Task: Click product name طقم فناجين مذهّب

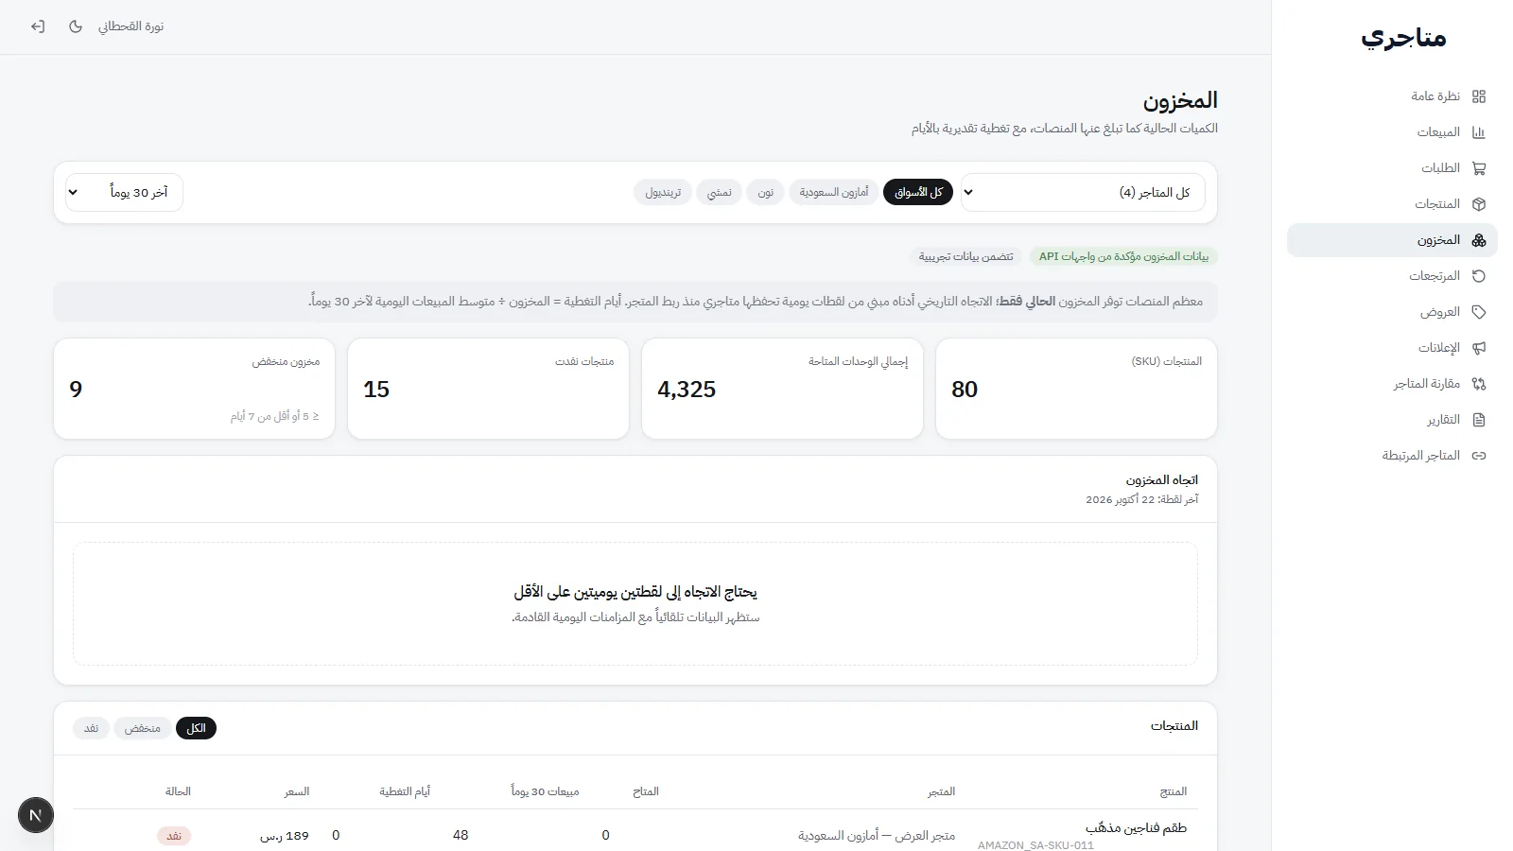Action: (1136, 828)
